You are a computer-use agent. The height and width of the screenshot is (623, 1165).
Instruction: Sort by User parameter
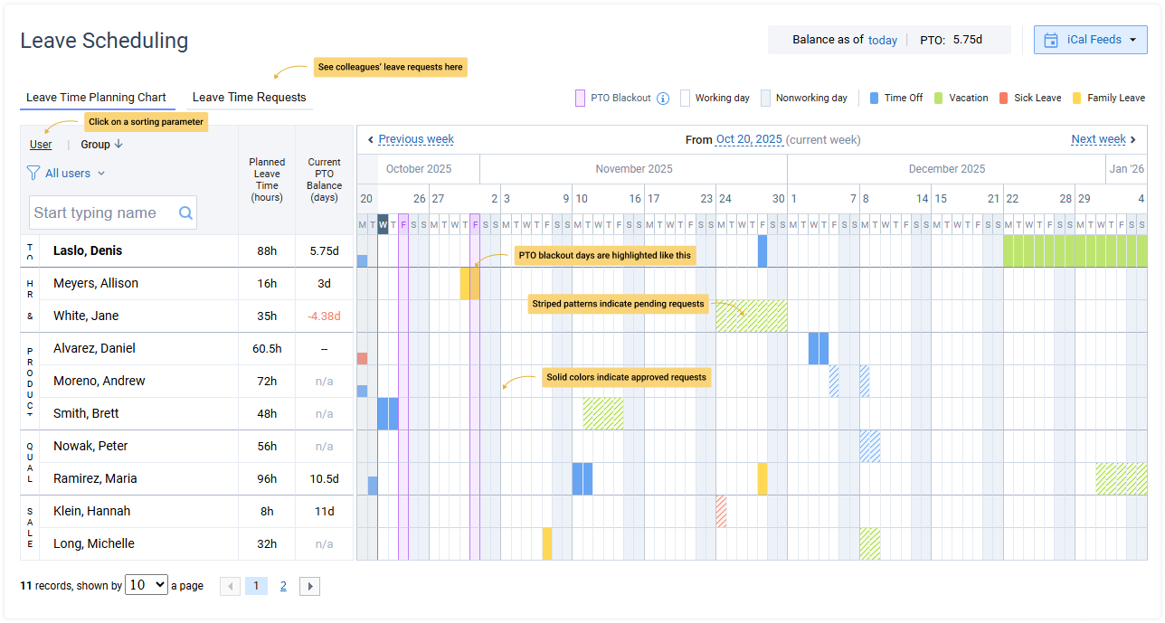[x=41, y=145]
